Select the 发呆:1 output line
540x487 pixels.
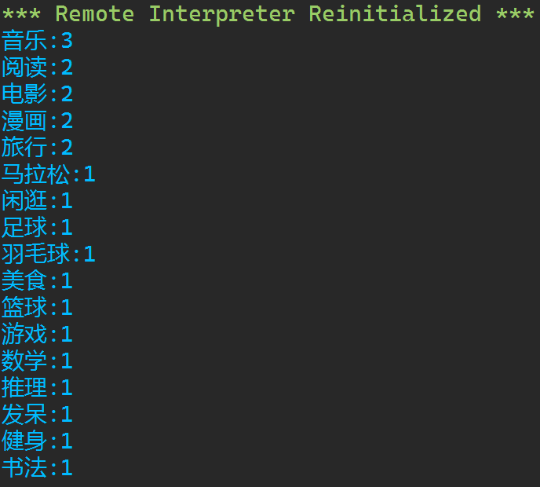(37, 415)
